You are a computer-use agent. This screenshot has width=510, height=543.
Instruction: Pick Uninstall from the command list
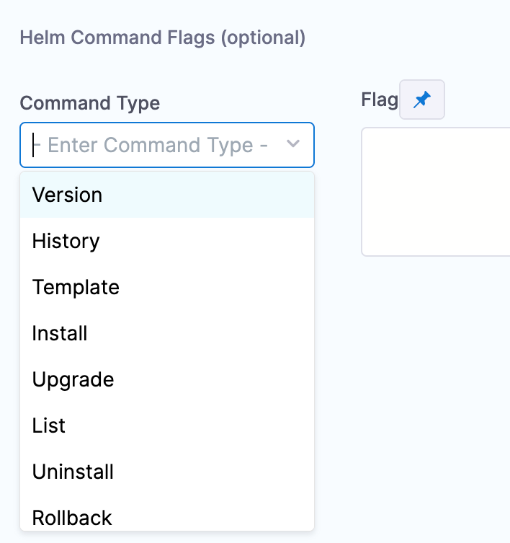[x=73, y=472]
